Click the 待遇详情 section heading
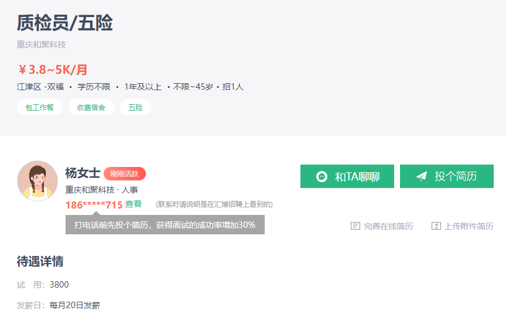Screen dimensions: 506x321 pyautogui.click(x=40, y=261)
